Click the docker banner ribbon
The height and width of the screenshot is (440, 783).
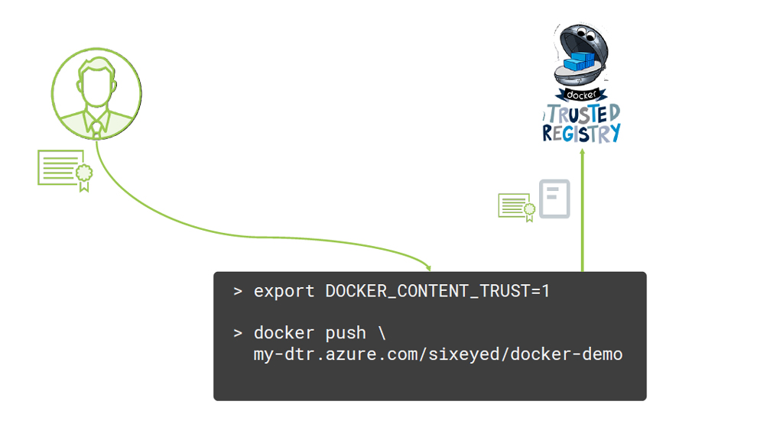click(581, 94)
